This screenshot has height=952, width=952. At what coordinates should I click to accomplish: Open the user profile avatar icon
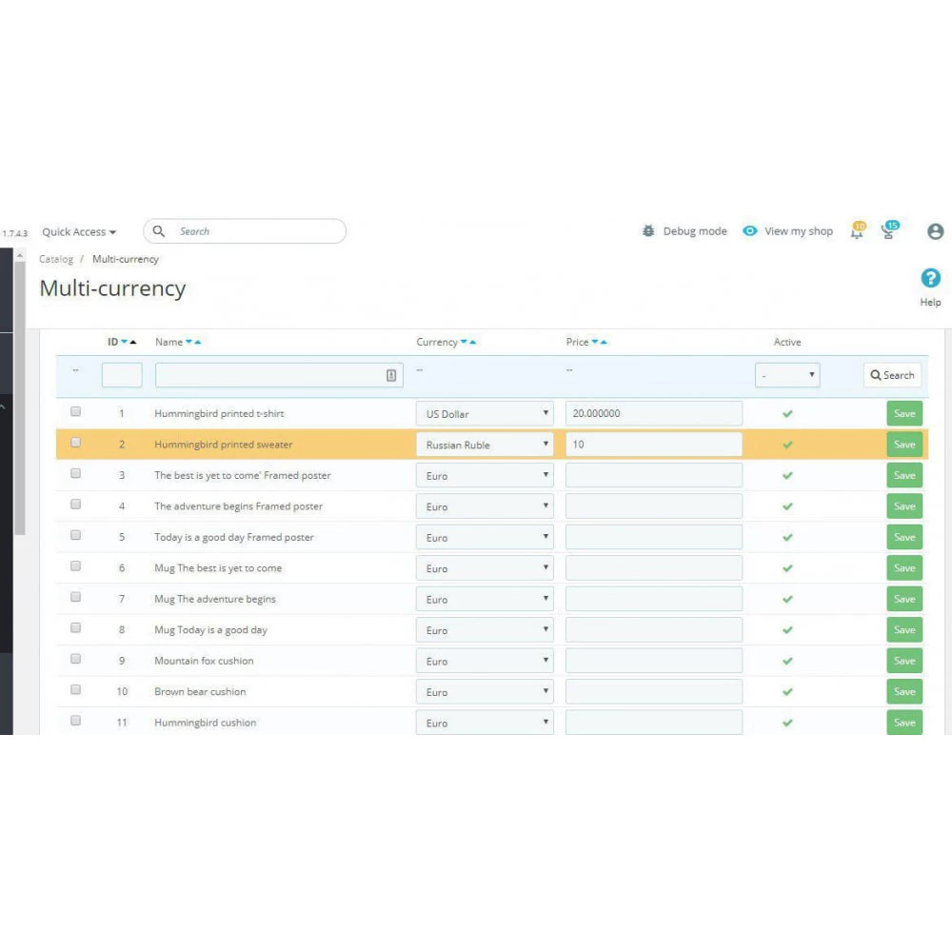935,231
